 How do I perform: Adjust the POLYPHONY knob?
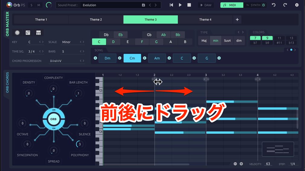click(80, 144)
